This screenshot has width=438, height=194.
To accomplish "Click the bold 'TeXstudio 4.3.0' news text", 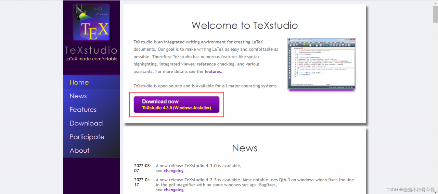I will pos(201,166).
